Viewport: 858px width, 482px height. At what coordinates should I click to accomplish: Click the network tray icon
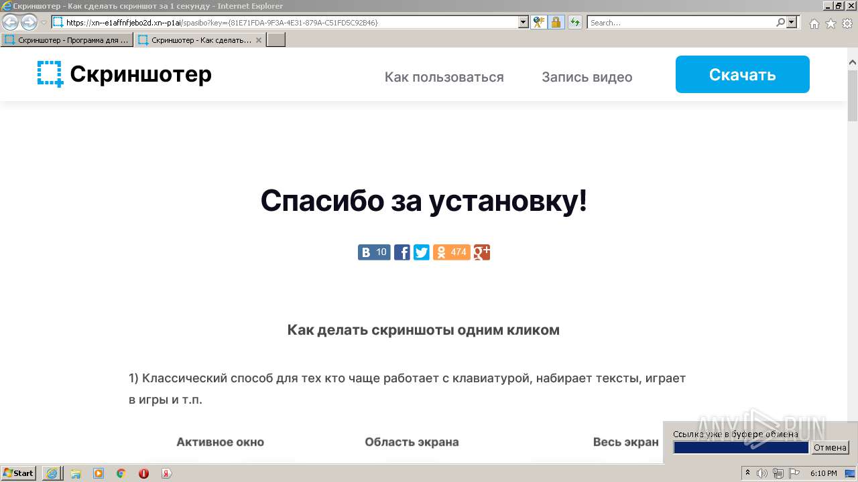point(778,473)
